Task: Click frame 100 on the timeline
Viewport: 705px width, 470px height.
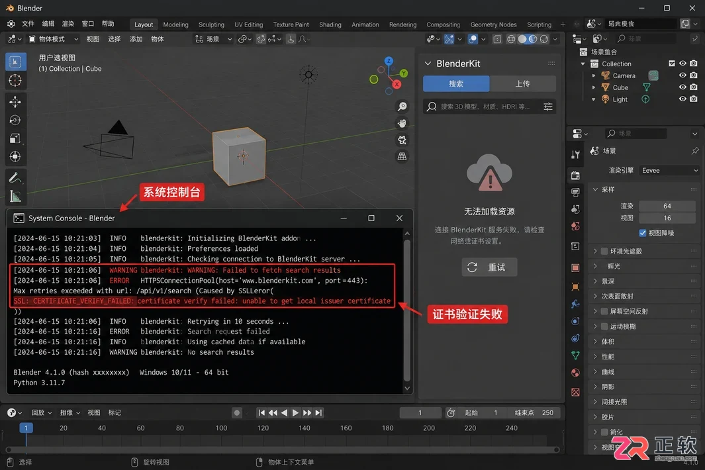Action: click(x=221, y=428)
